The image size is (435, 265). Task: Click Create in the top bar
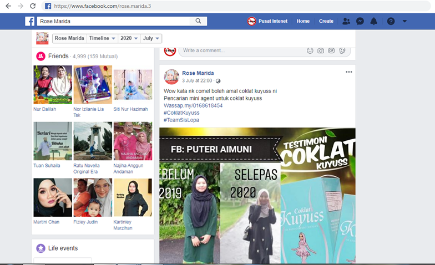coord(326,21)
